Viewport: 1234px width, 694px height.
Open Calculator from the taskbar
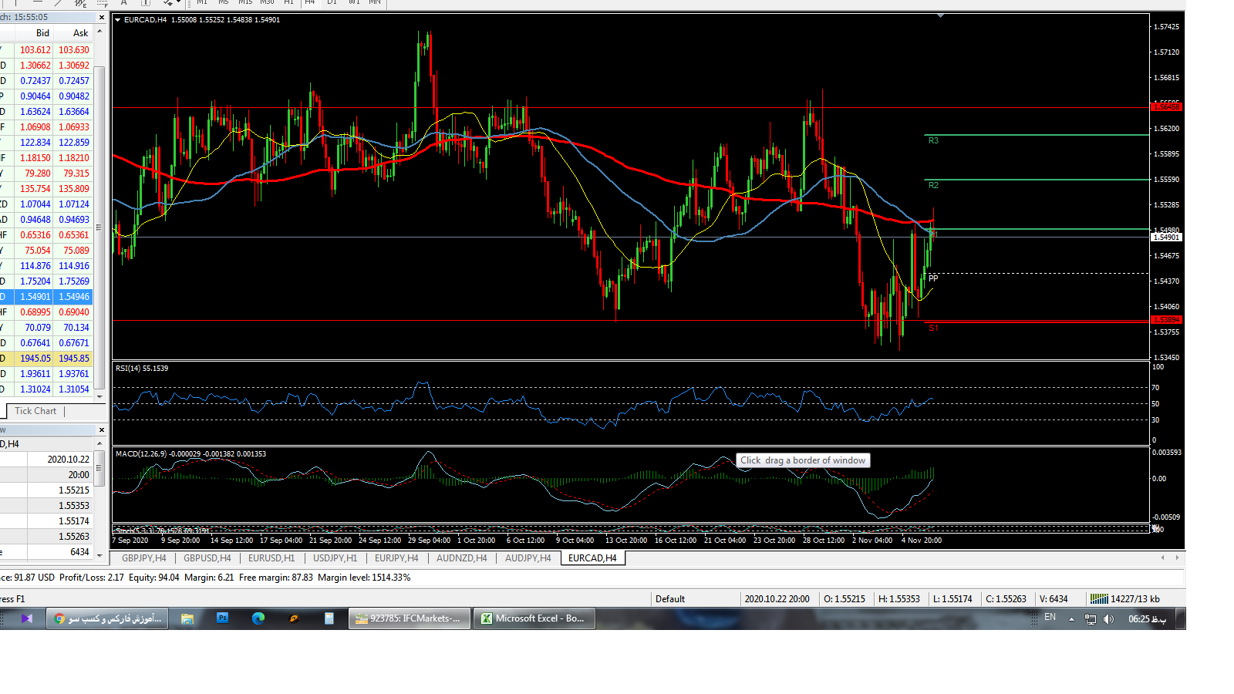pos(329,618)
